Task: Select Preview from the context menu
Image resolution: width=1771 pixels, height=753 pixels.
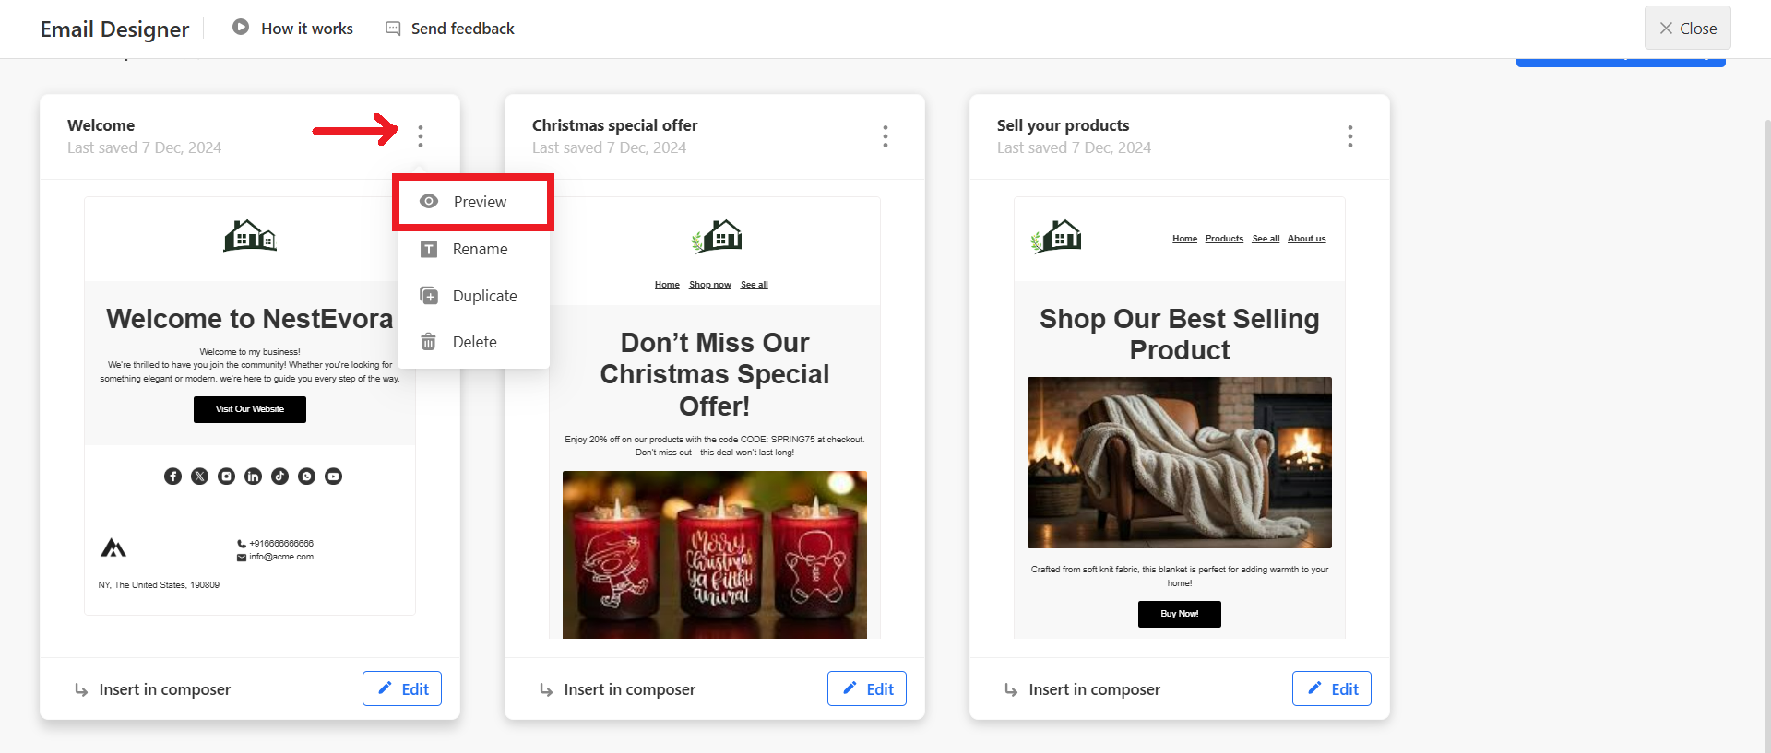Action: 480,202
